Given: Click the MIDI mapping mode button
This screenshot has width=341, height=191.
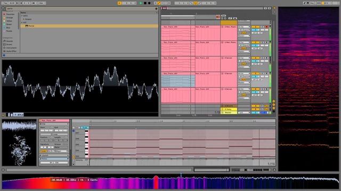Looking at the screenshot, I should pos(319,3).
